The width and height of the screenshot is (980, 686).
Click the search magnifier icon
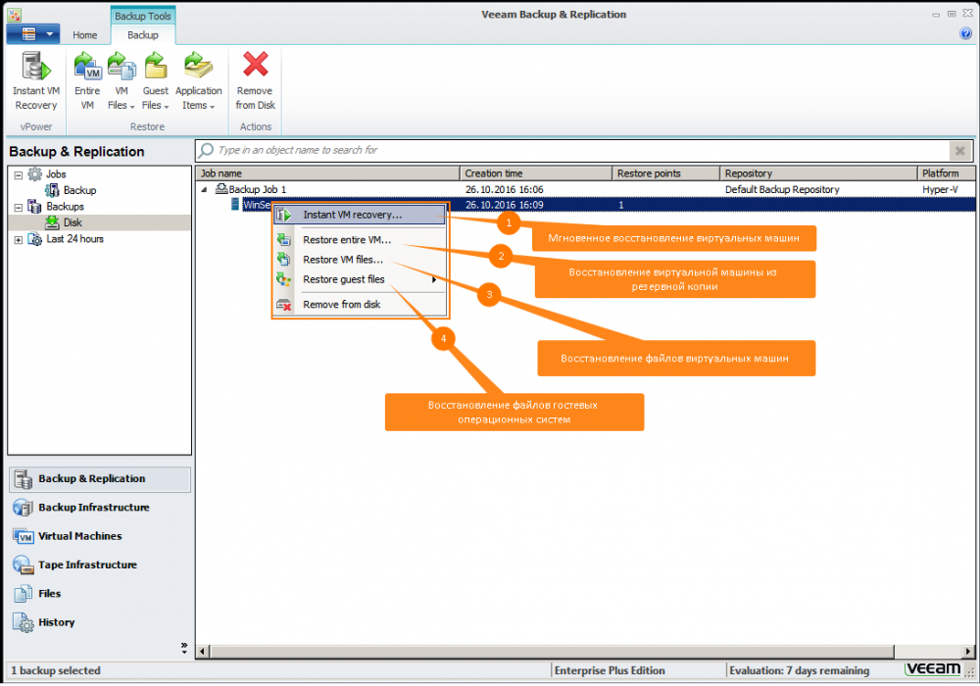pos(206,150)
